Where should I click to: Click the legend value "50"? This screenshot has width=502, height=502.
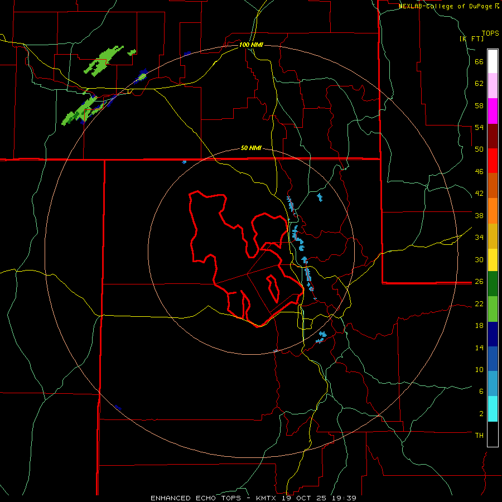(x=479, y=149)
